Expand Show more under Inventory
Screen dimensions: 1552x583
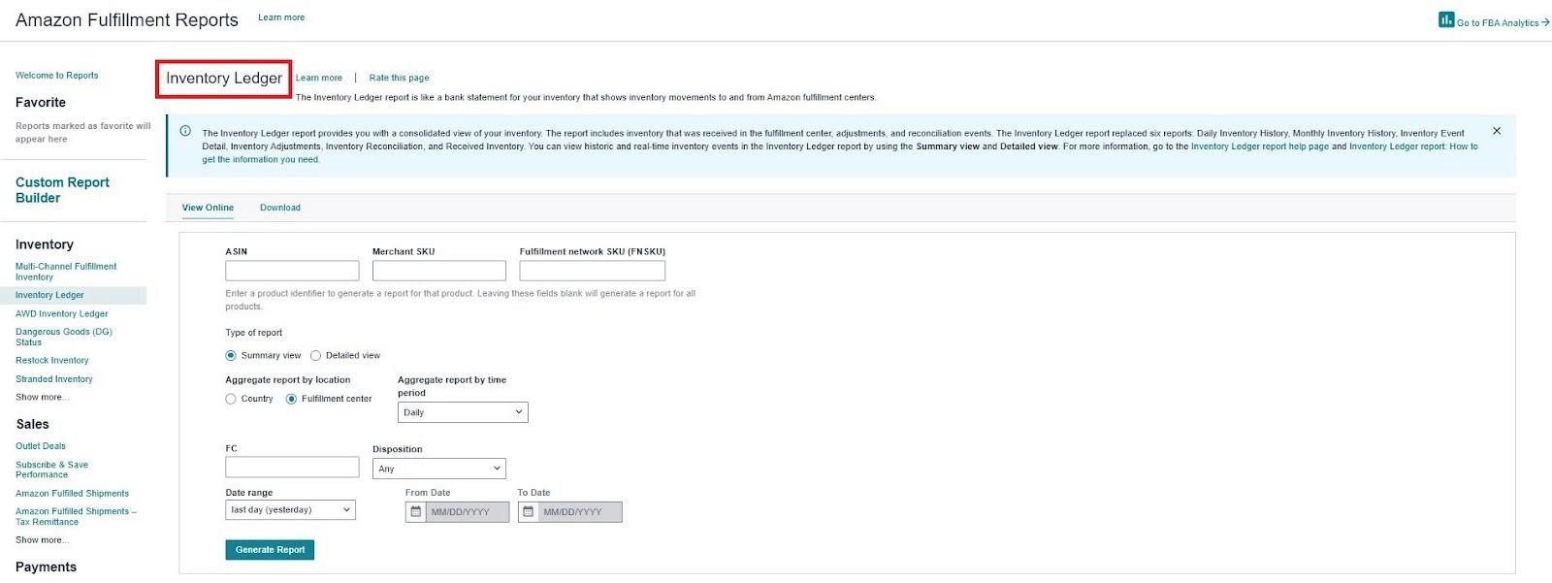tap(42, 397)
